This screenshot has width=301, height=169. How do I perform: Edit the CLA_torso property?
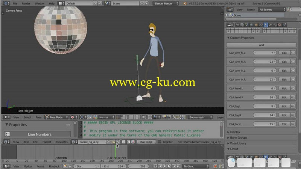pyautogui.click(x=284, y=124)
